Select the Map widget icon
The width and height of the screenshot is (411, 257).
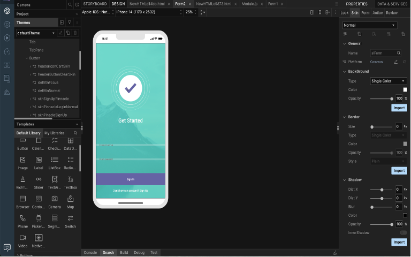71,199
